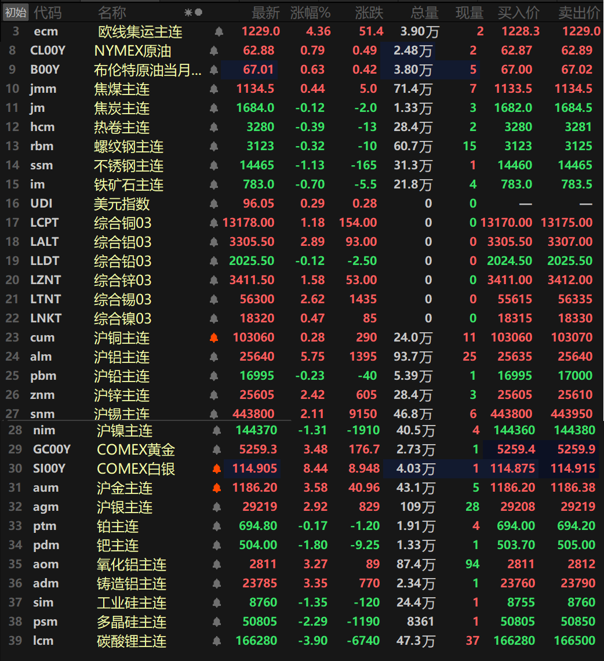Click the 总量 column header
The width and height of the screenshot is (604, 661).
tap(424, 12)
